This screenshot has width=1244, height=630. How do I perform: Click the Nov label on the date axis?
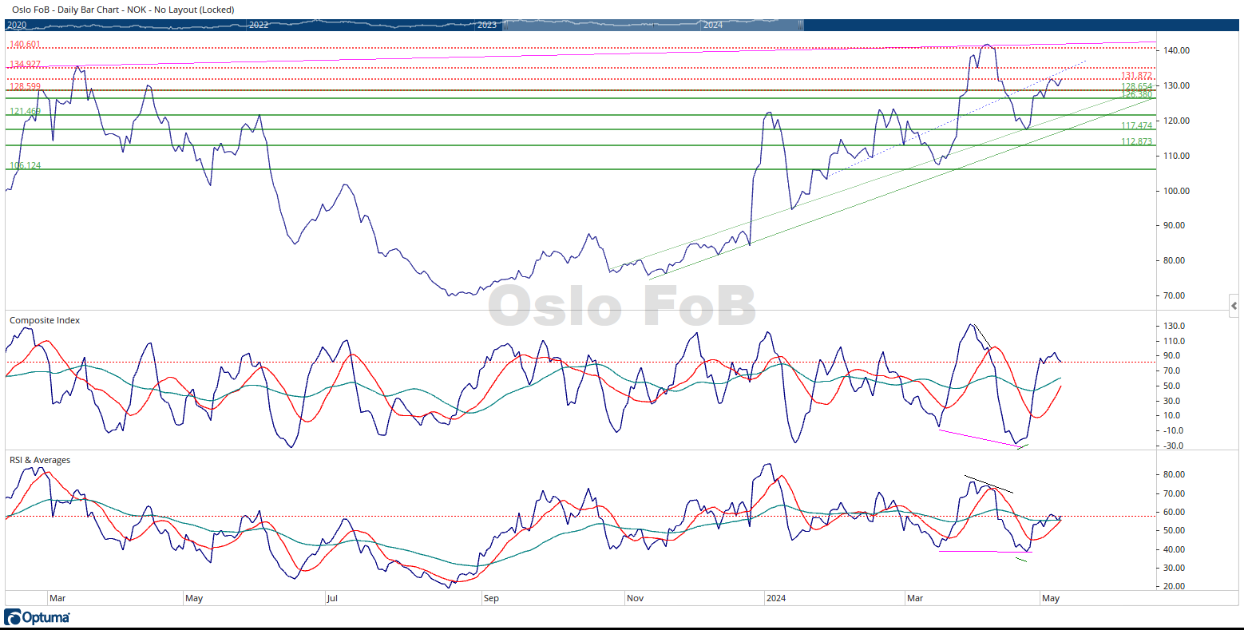pyautogui.click(x=635, y=598)
